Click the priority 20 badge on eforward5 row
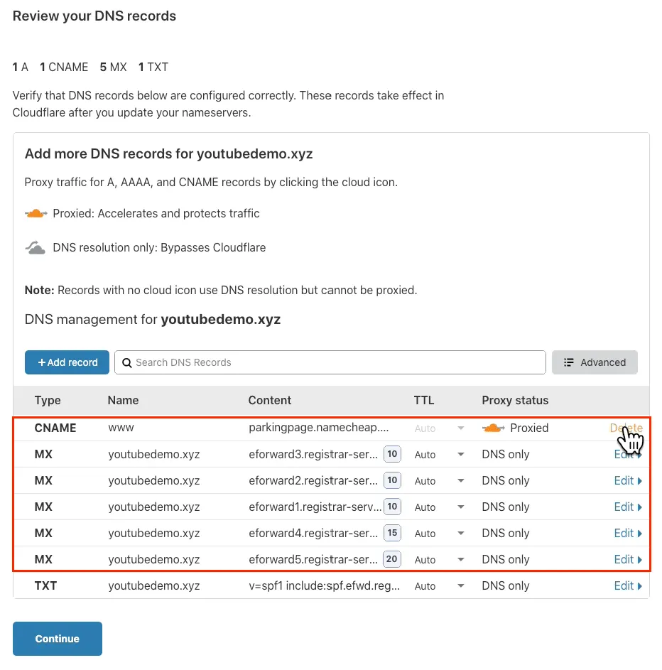 392,559
